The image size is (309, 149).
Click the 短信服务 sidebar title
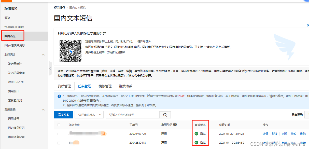(x=11, y=8)
